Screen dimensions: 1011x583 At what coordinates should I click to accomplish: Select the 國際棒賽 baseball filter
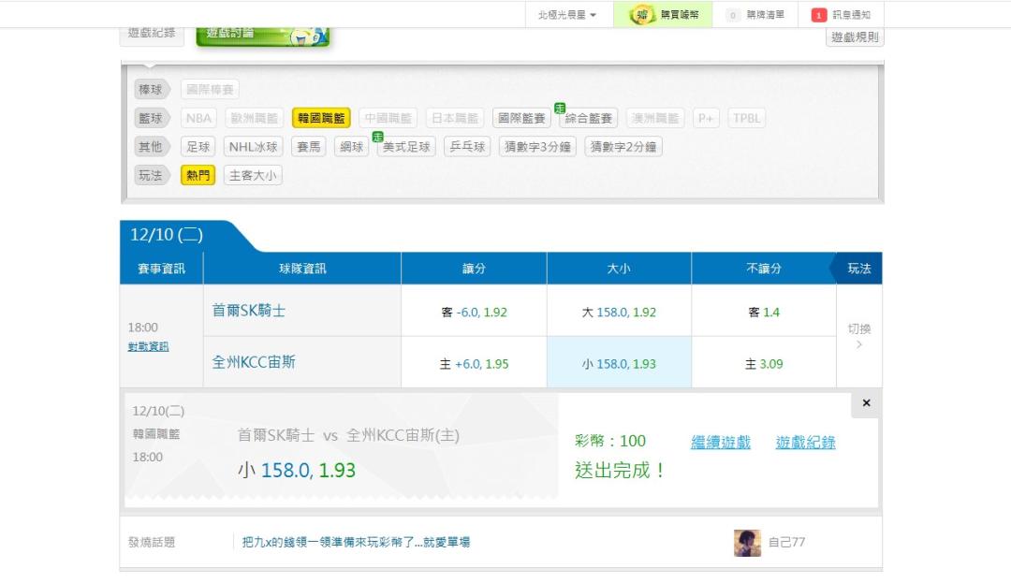click(x=211, y=90)
